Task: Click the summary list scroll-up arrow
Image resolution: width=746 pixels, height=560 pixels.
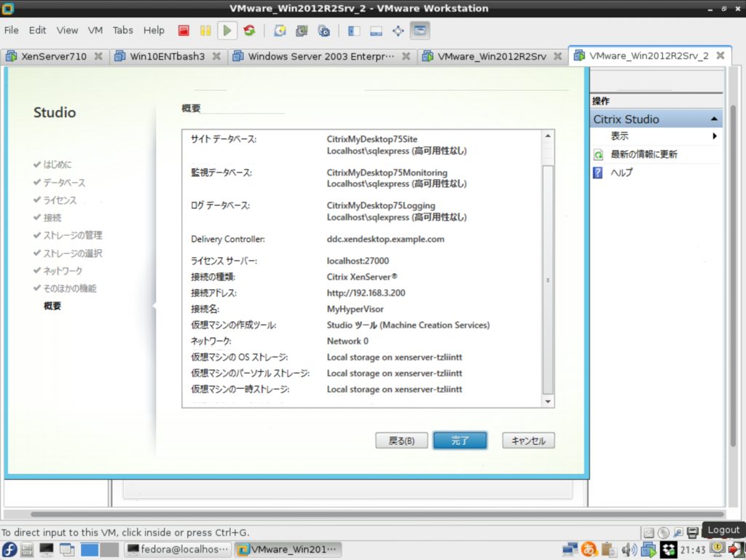Action: click(x=548, y=136)
